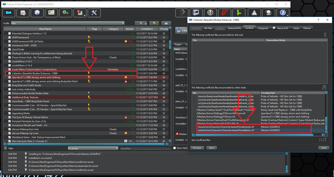The width and height of the screenshot is (334, 177).
Task: Focus the Namefilter input field
Action: click(146, 148)
